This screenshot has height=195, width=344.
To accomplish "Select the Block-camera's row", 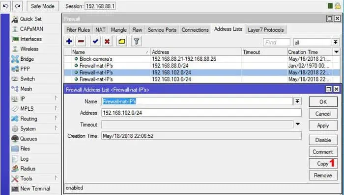I will (x=202, y=59).
